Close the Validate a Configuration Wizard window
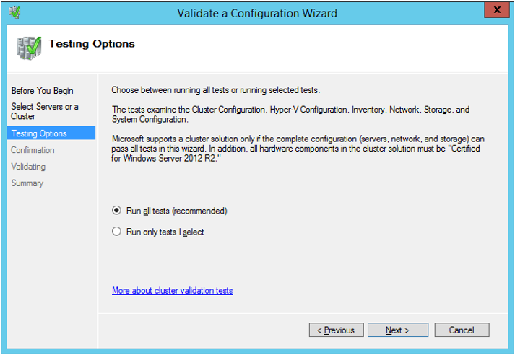515x355 pixels. click(497, 10)
